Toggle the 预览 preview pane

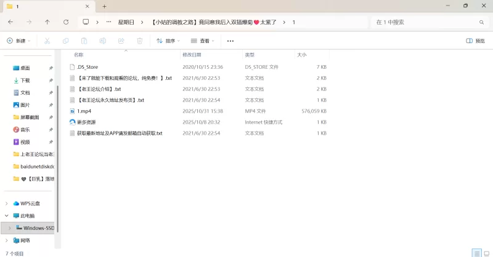click(x=475, y=41)
